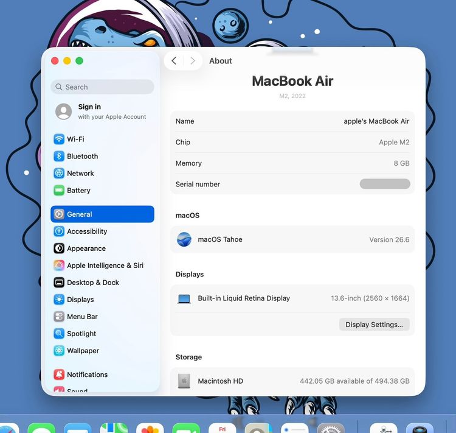Open the Appearance pane

click(x=102, y=248)
